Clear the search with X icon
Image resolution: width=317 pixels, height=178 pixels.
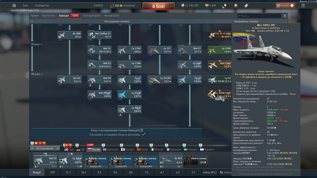click(x=285, y=16)
